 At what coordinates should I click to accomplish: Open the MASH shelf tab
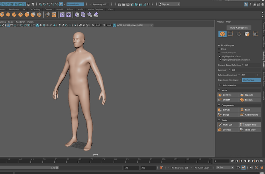[80, 10]
